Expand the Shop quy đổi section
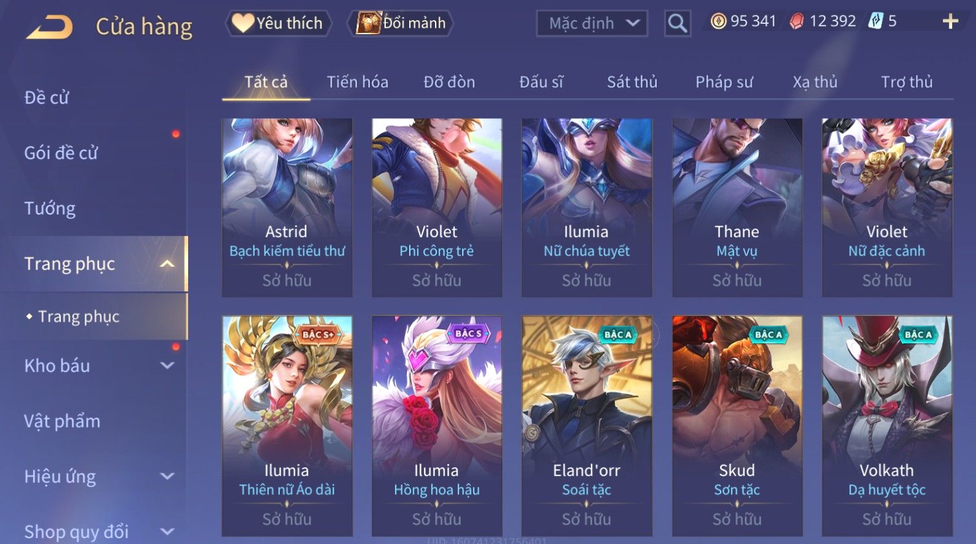Image resolution: width=976 pixels, height=544 pixels. (167, 532)
